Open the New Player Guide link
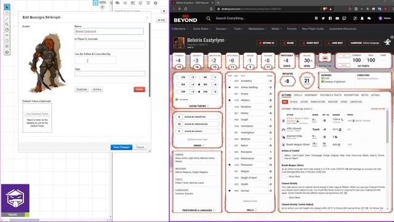Image resolution: width=394 pixels, height=222 pixels. (313, 29)
